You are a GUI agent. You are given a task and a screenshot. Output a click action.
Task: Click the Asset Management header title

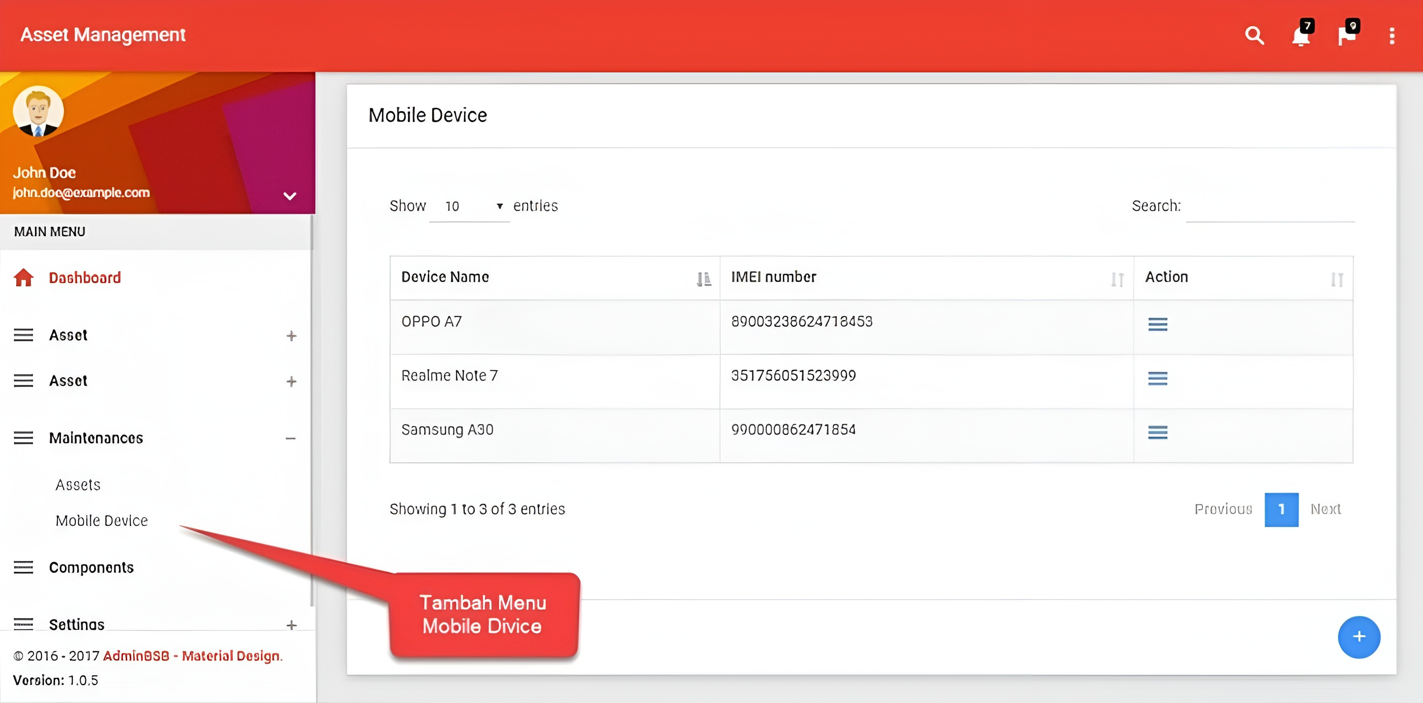(103, 35)
